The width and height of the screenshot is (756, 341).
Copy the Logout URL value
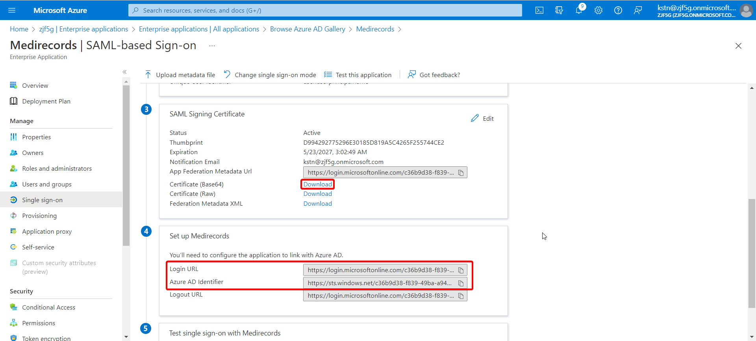pos(461,296)
